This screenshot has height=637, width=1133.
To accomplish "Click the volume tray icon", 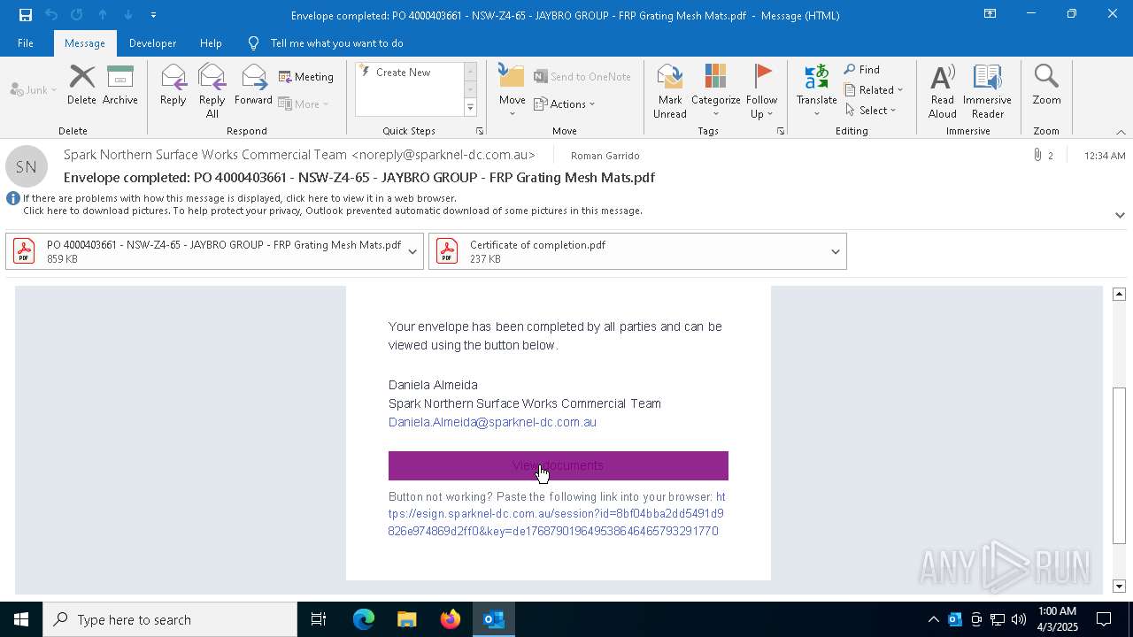I will pyautogui.click(x=1019, y=619).
